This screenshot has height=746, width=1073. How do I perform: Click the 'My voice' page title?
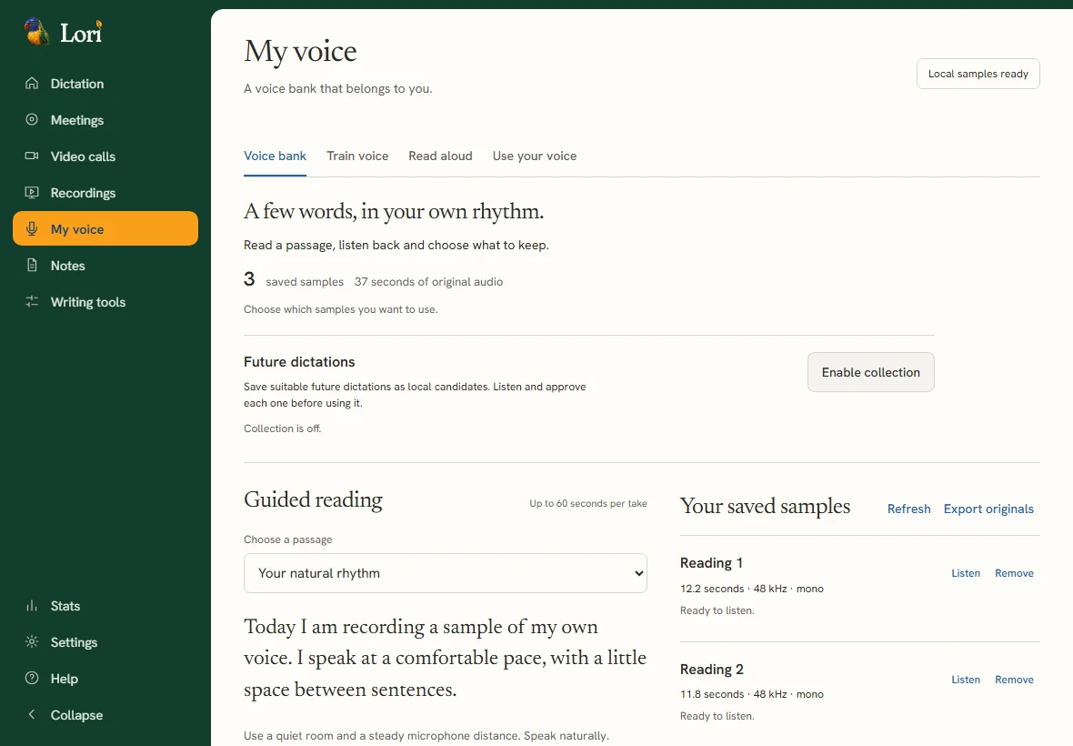point(300,51)
